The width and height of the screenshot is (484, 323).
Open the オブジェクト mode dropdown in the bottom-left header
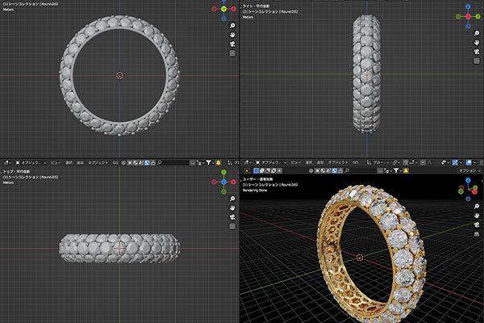(32, 162)
